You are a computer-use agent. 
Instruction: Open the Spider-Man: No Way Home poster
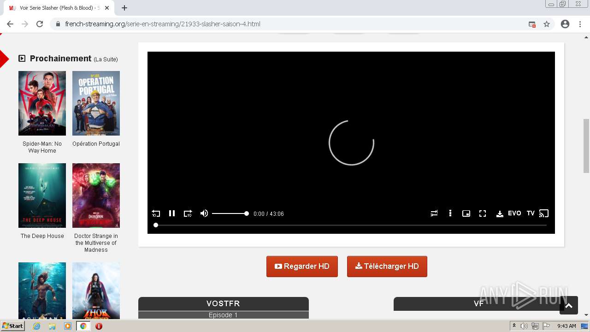click(x=42, y=103)
